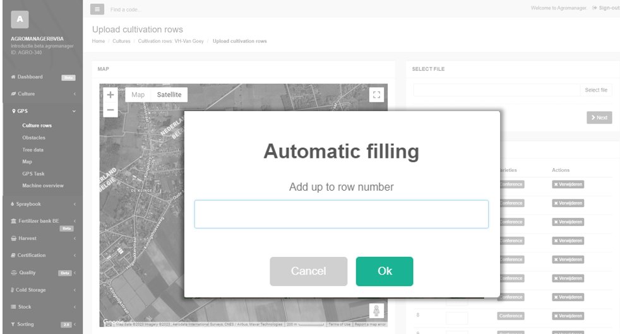Click the Stock list icon
Screen dimensions: 620x334
tap(13, 307)
